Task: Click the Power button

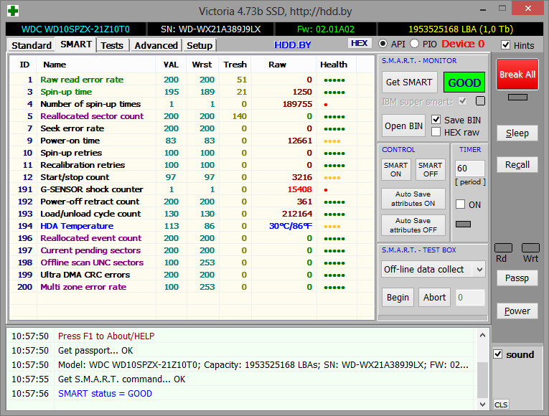Action: click(517, 311)
